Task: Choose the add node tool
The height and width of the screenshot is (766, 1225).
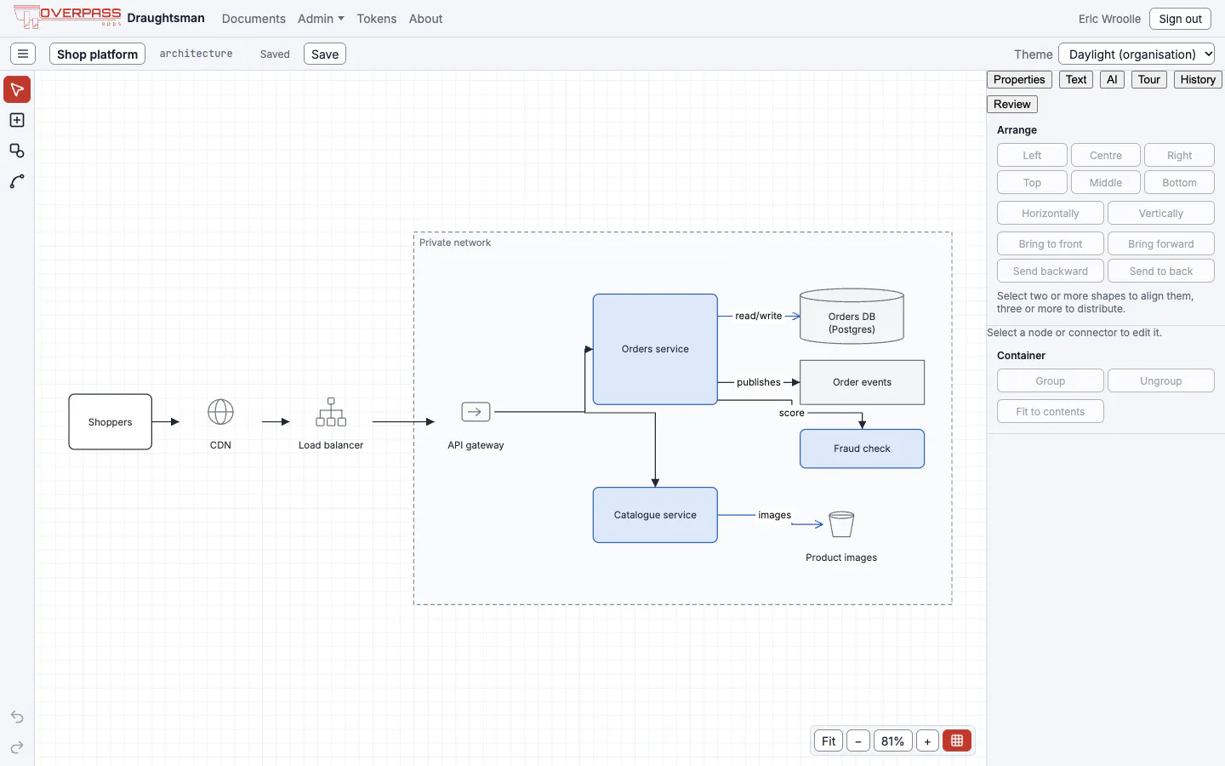Action: [x=17, y=120]
